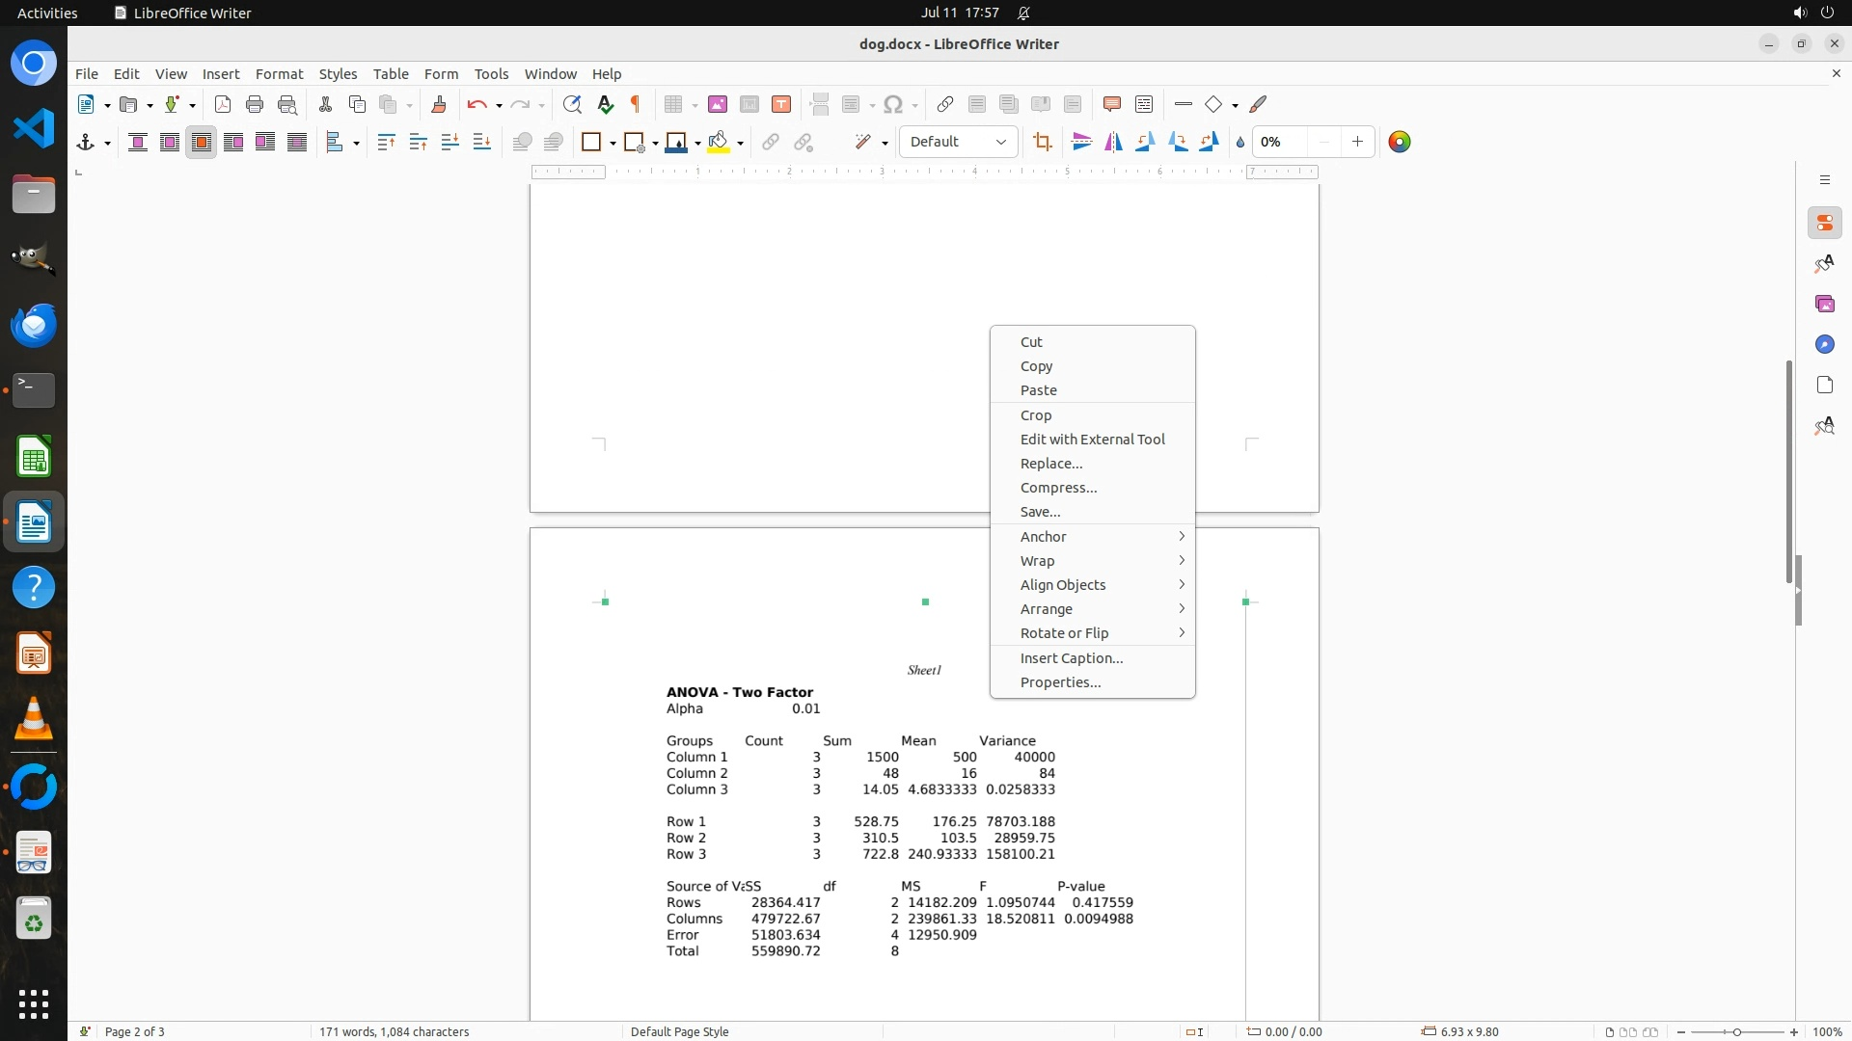Open the Navigator compass icon in sidebar
The height and width of the screenshot is (1041, 1852).
(x=1824, y=344)
